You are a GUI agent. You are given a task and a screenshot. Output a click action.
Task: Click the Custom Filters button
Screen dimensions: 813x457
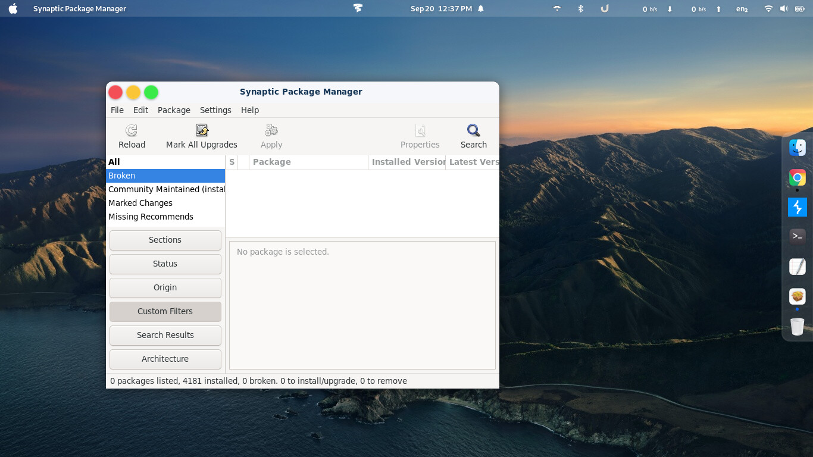[165, 311]
